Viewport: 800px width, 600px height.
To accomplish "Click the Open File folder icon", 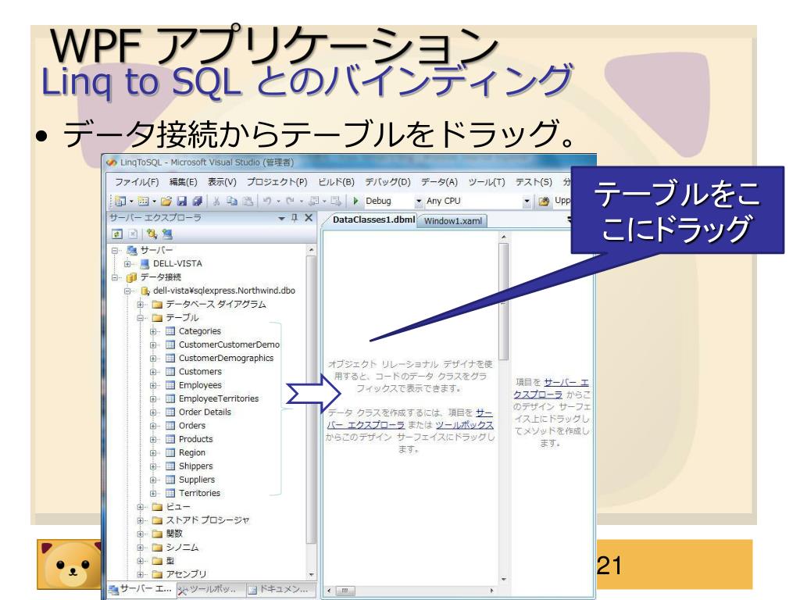I will pyautogui.click(x=166, y=201).
